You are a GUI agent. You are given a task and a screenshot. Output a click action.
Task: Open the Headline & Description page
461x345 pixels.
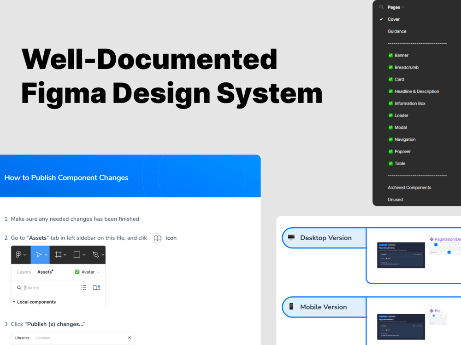(x=417, y=91)
